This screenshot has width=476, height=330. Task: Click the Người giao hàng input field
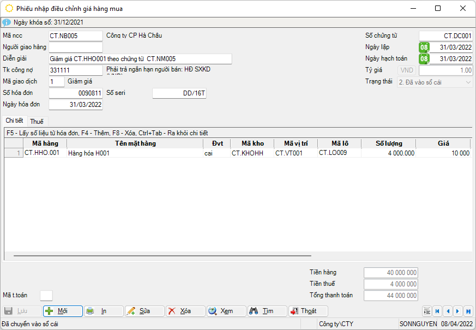pos(75,47)
